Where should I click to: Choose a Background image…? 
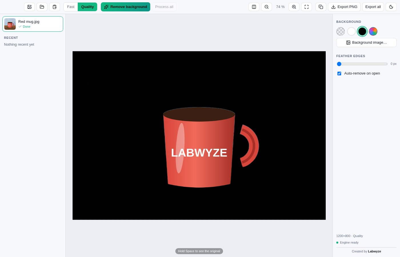tap(366, 43)
